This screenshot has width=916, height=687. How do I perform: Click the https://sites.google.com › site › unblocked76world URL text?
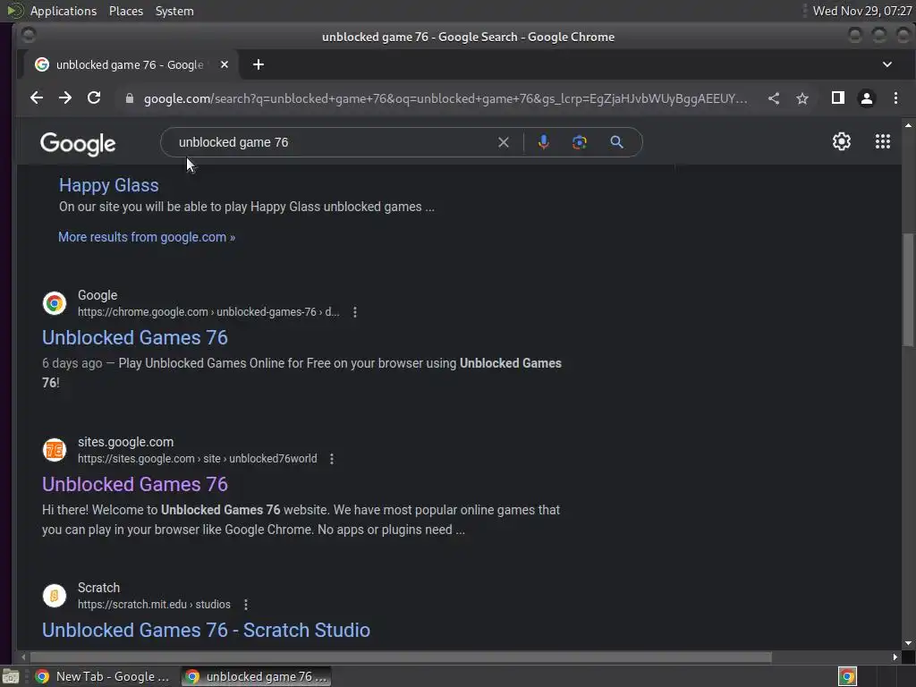[197, 459]
